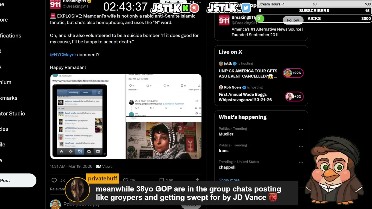Select the Irans trending topic
This screenshot has height=209, width=372.
pyautogui.click(x=223, y=151)
